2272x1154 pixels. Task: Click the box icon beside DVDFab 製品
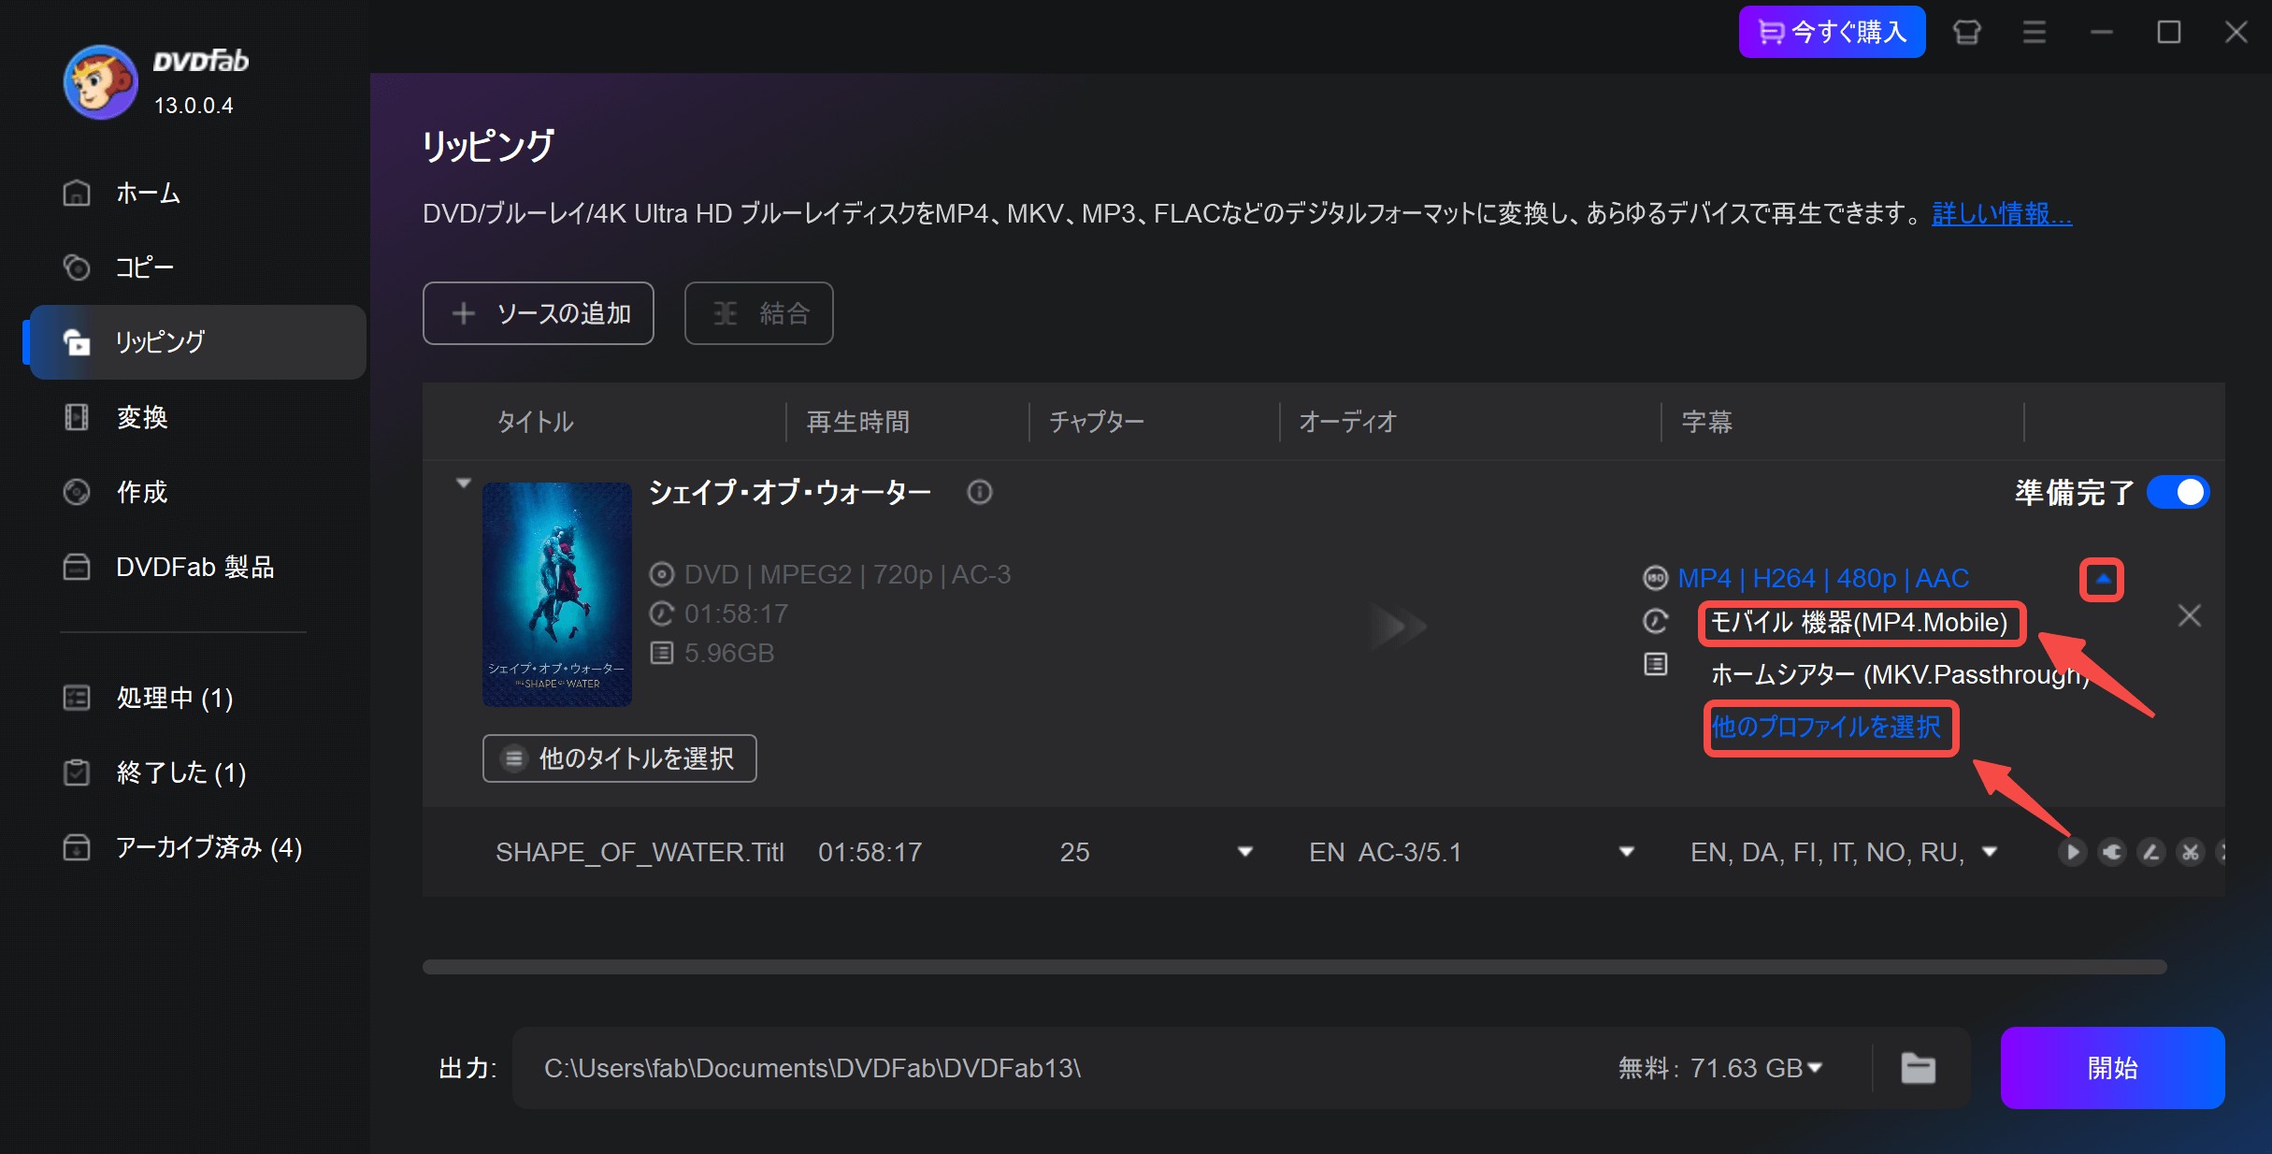coord(77,567)
